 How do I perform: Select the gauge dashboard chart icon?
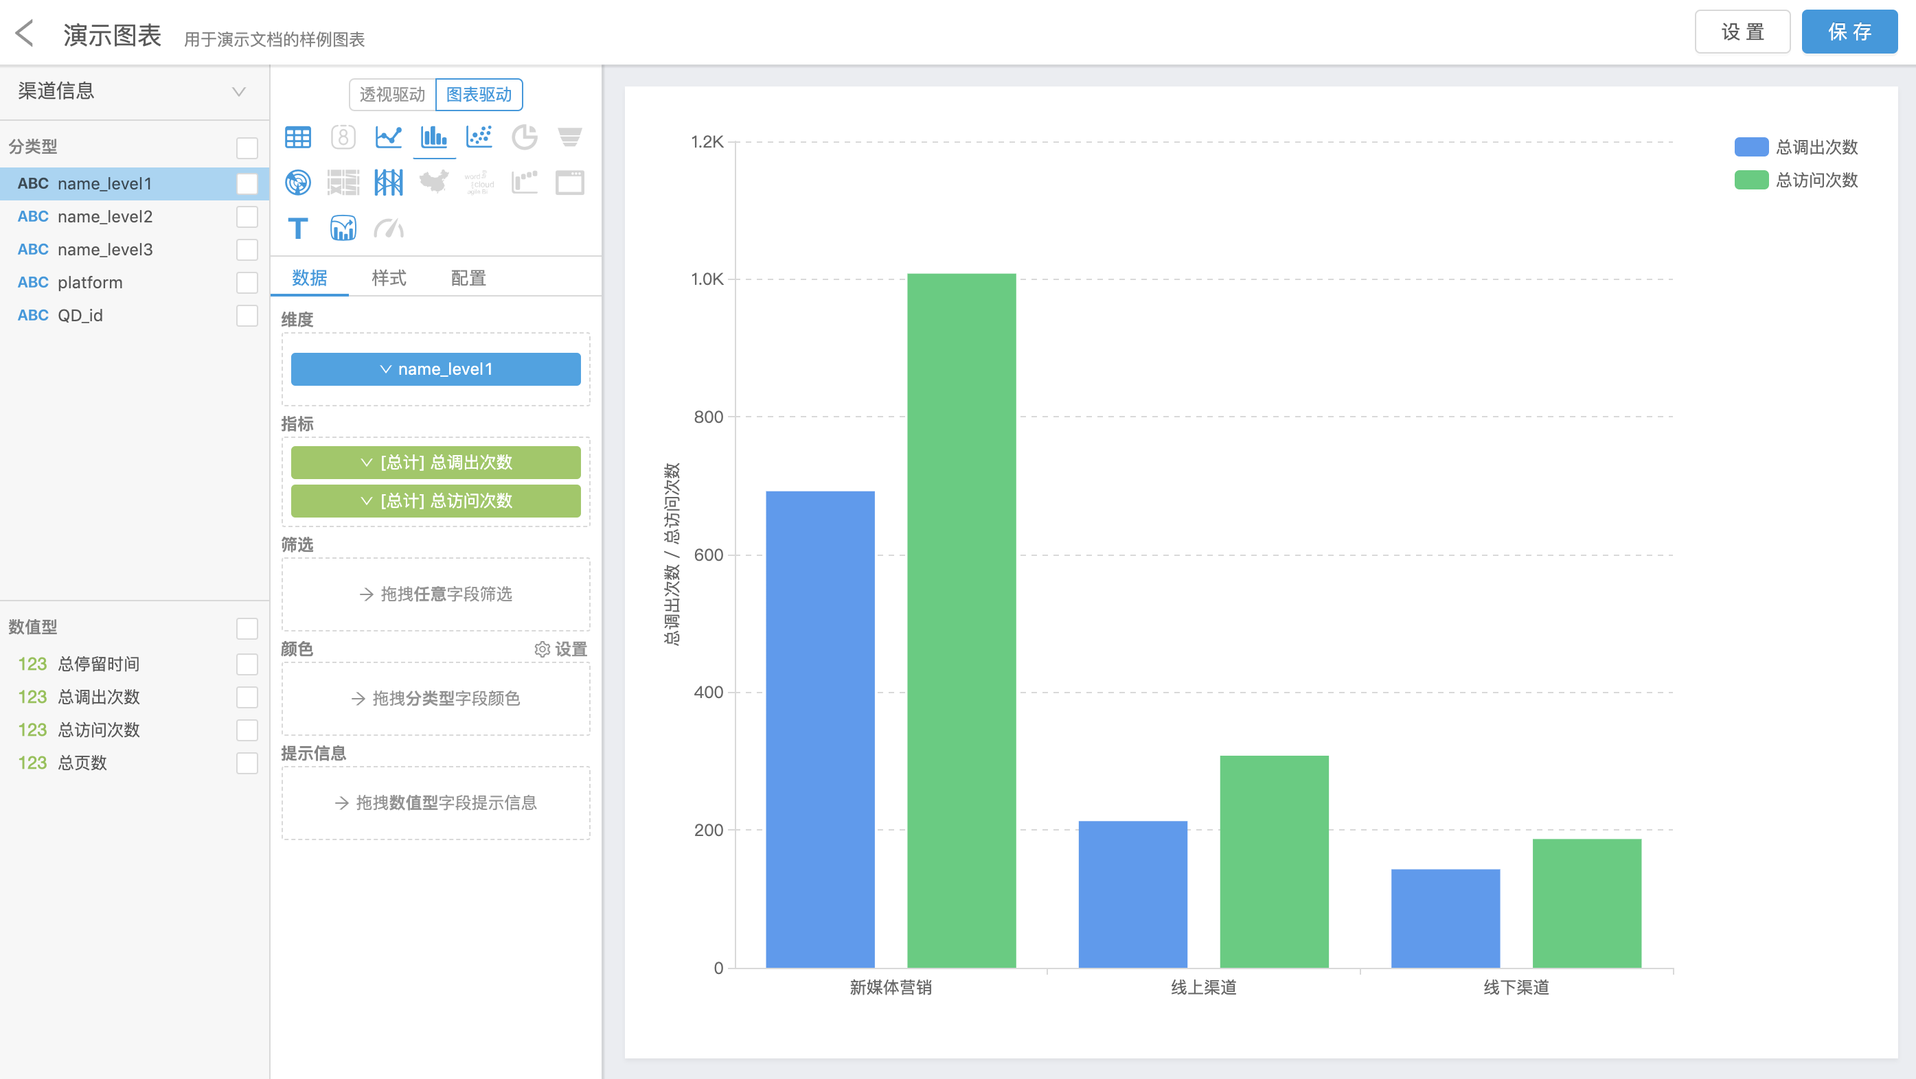point(388,229)
